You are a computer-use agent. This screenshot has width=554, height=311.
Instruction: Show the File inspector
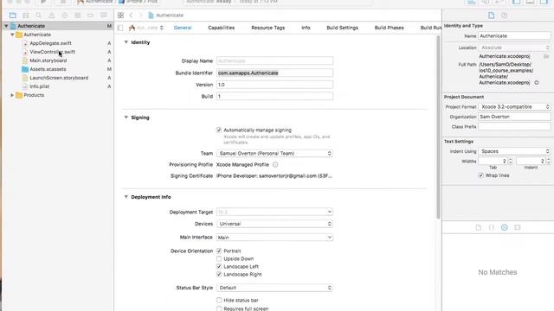[491, 16]
